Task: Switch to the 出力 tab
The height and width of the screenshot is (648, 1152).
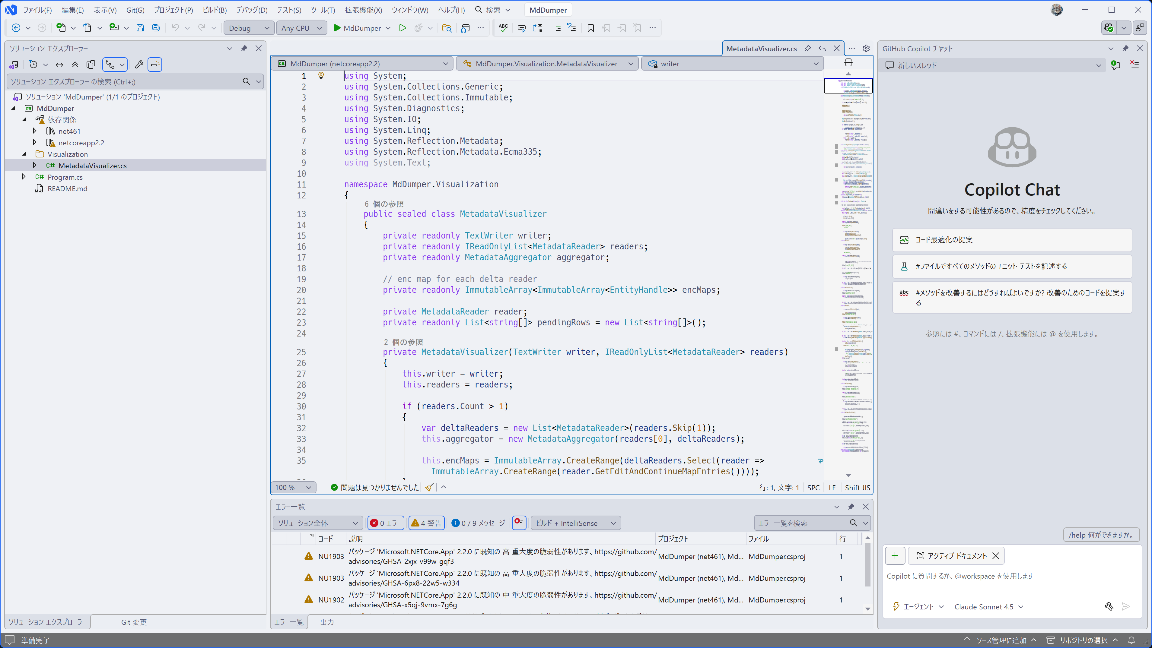Action: [x=327, y=622]
